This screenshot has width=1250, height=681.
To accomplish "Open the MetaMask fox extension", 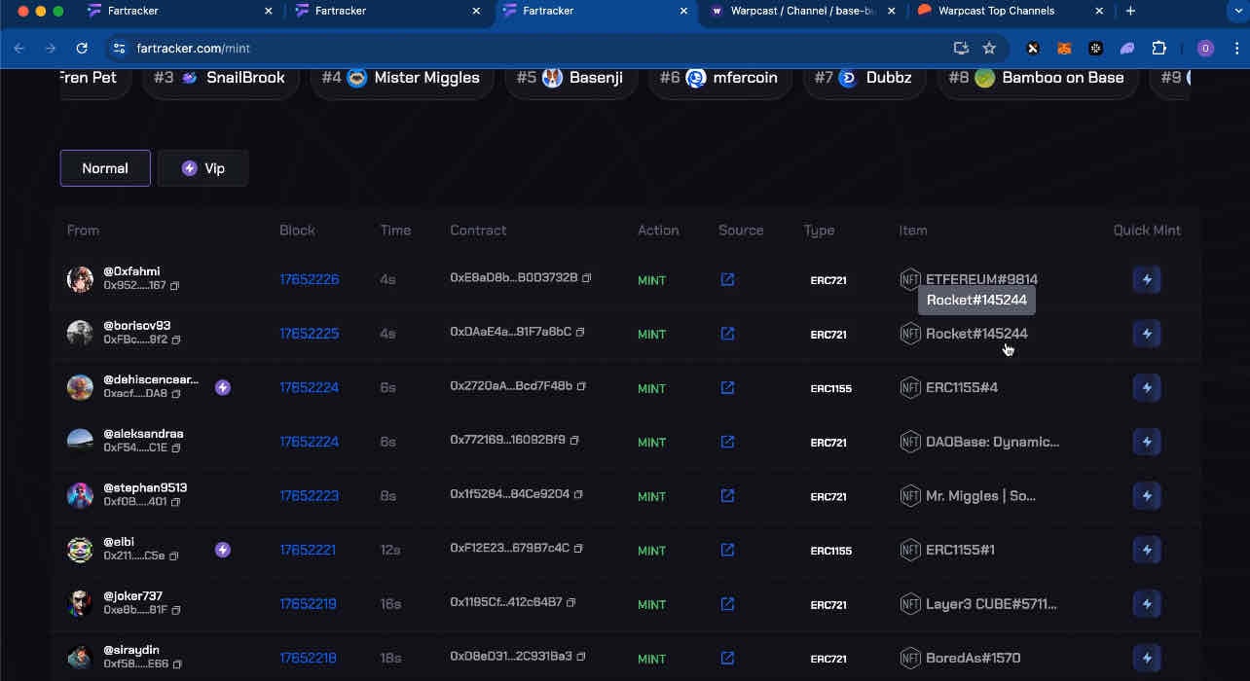I will pos(1065,48).
